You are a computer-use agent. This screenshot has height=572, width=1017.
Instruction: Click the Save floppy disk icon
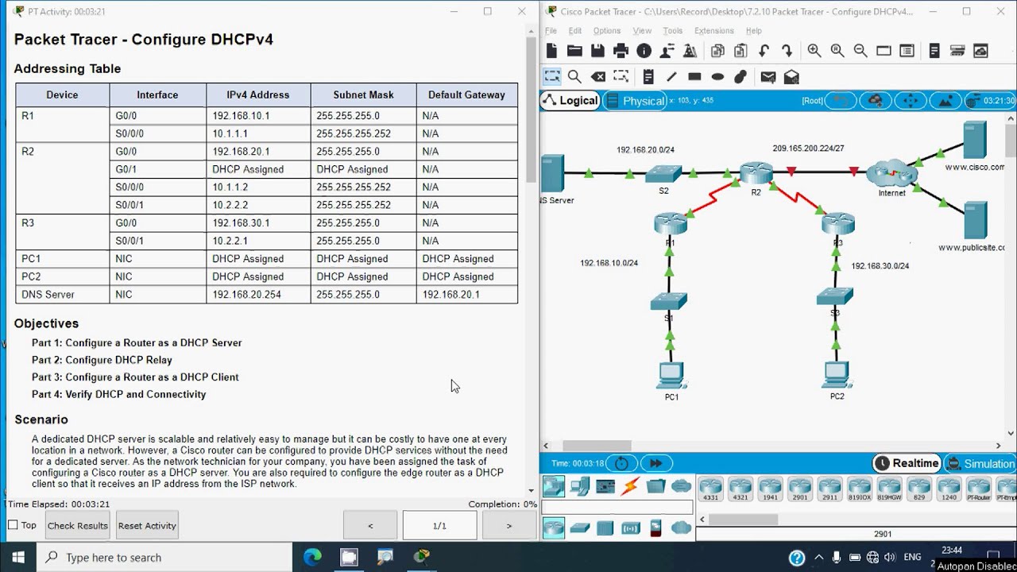click(597, 51)
